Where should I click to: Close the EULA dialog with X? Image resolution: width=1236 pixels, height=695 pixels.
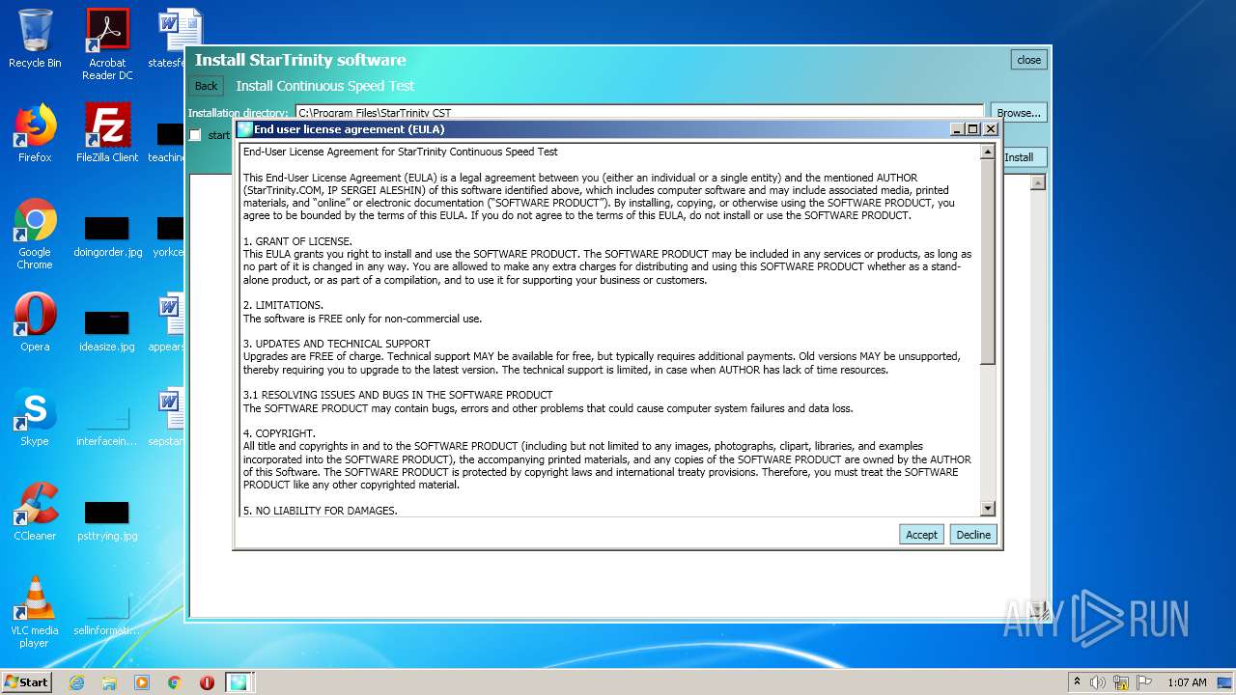[x=990, y=129]
